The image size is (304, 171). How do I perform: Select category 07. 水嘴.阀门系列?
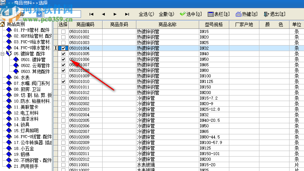pyautogui.click(x=32, y=83)
